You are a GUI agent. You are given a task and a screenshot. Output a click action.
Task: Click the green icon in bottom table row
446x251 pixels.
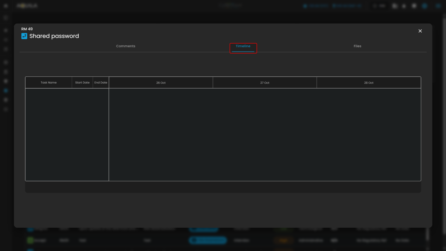point(30,240)
